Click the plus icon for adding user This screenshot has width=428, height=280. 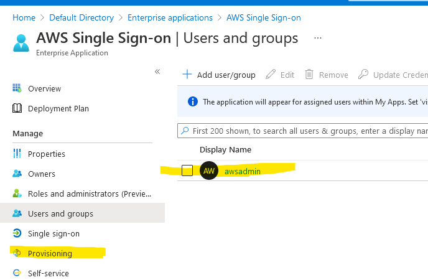coord(187,74)
